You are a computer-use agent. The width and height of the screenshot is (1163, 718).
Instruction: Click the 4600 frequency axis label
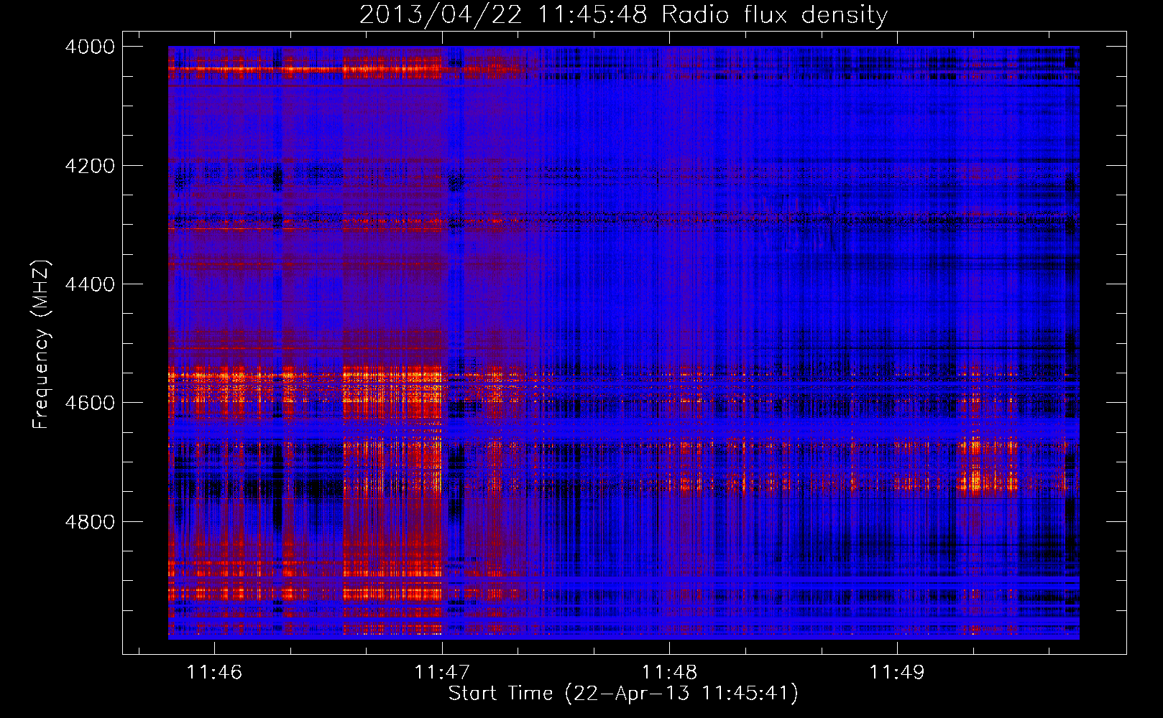[x=90, y=403]
